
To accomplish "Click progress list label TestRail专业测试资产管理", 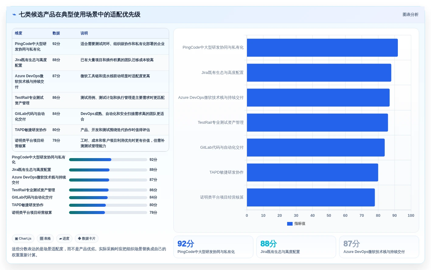I will (33, 190).
